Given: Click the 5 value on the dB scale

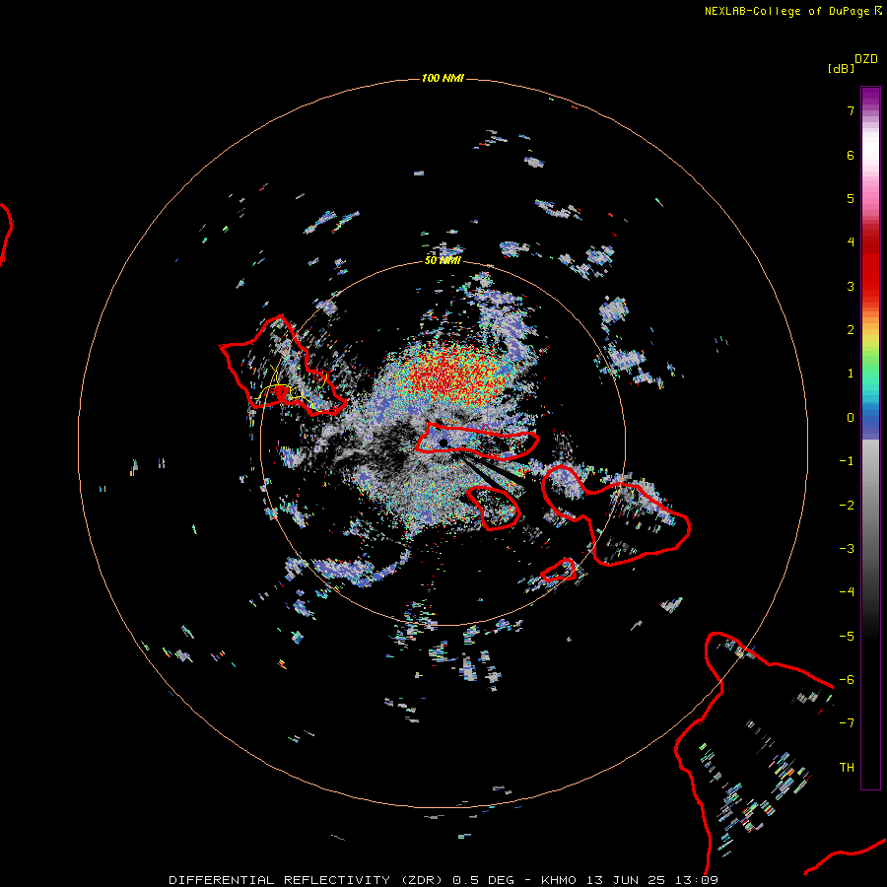Looking at the screenshot, I should [x=851, y=198].
